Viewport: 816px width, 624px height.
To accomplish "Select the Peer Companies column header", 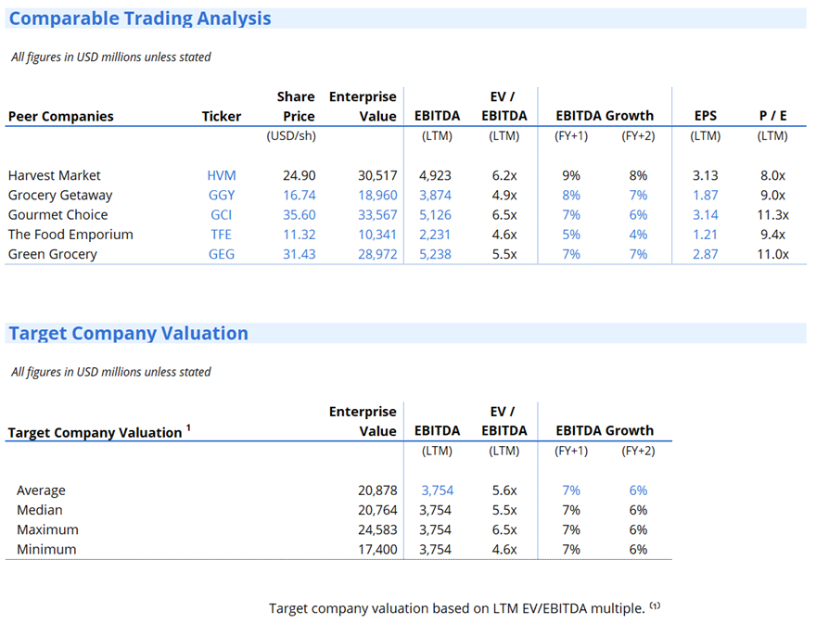I will (60, 116).
